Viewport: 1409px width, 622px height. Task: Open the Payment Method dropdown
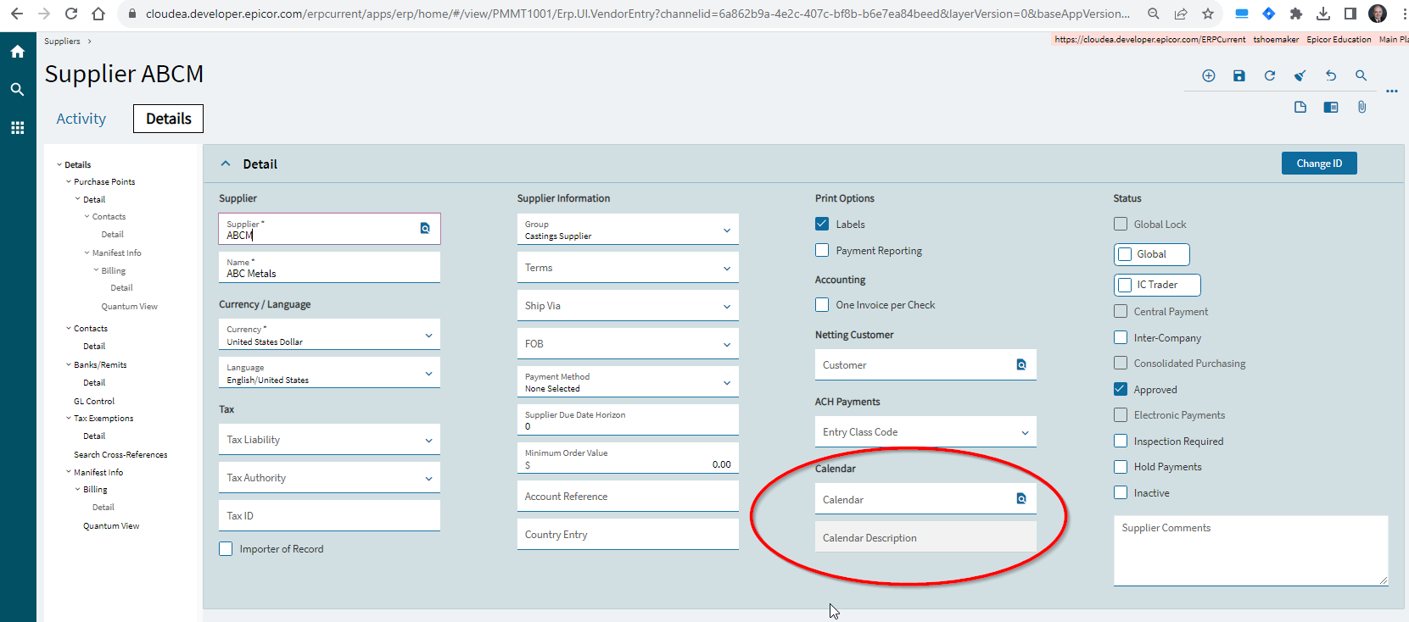click(x=628, y=382)
